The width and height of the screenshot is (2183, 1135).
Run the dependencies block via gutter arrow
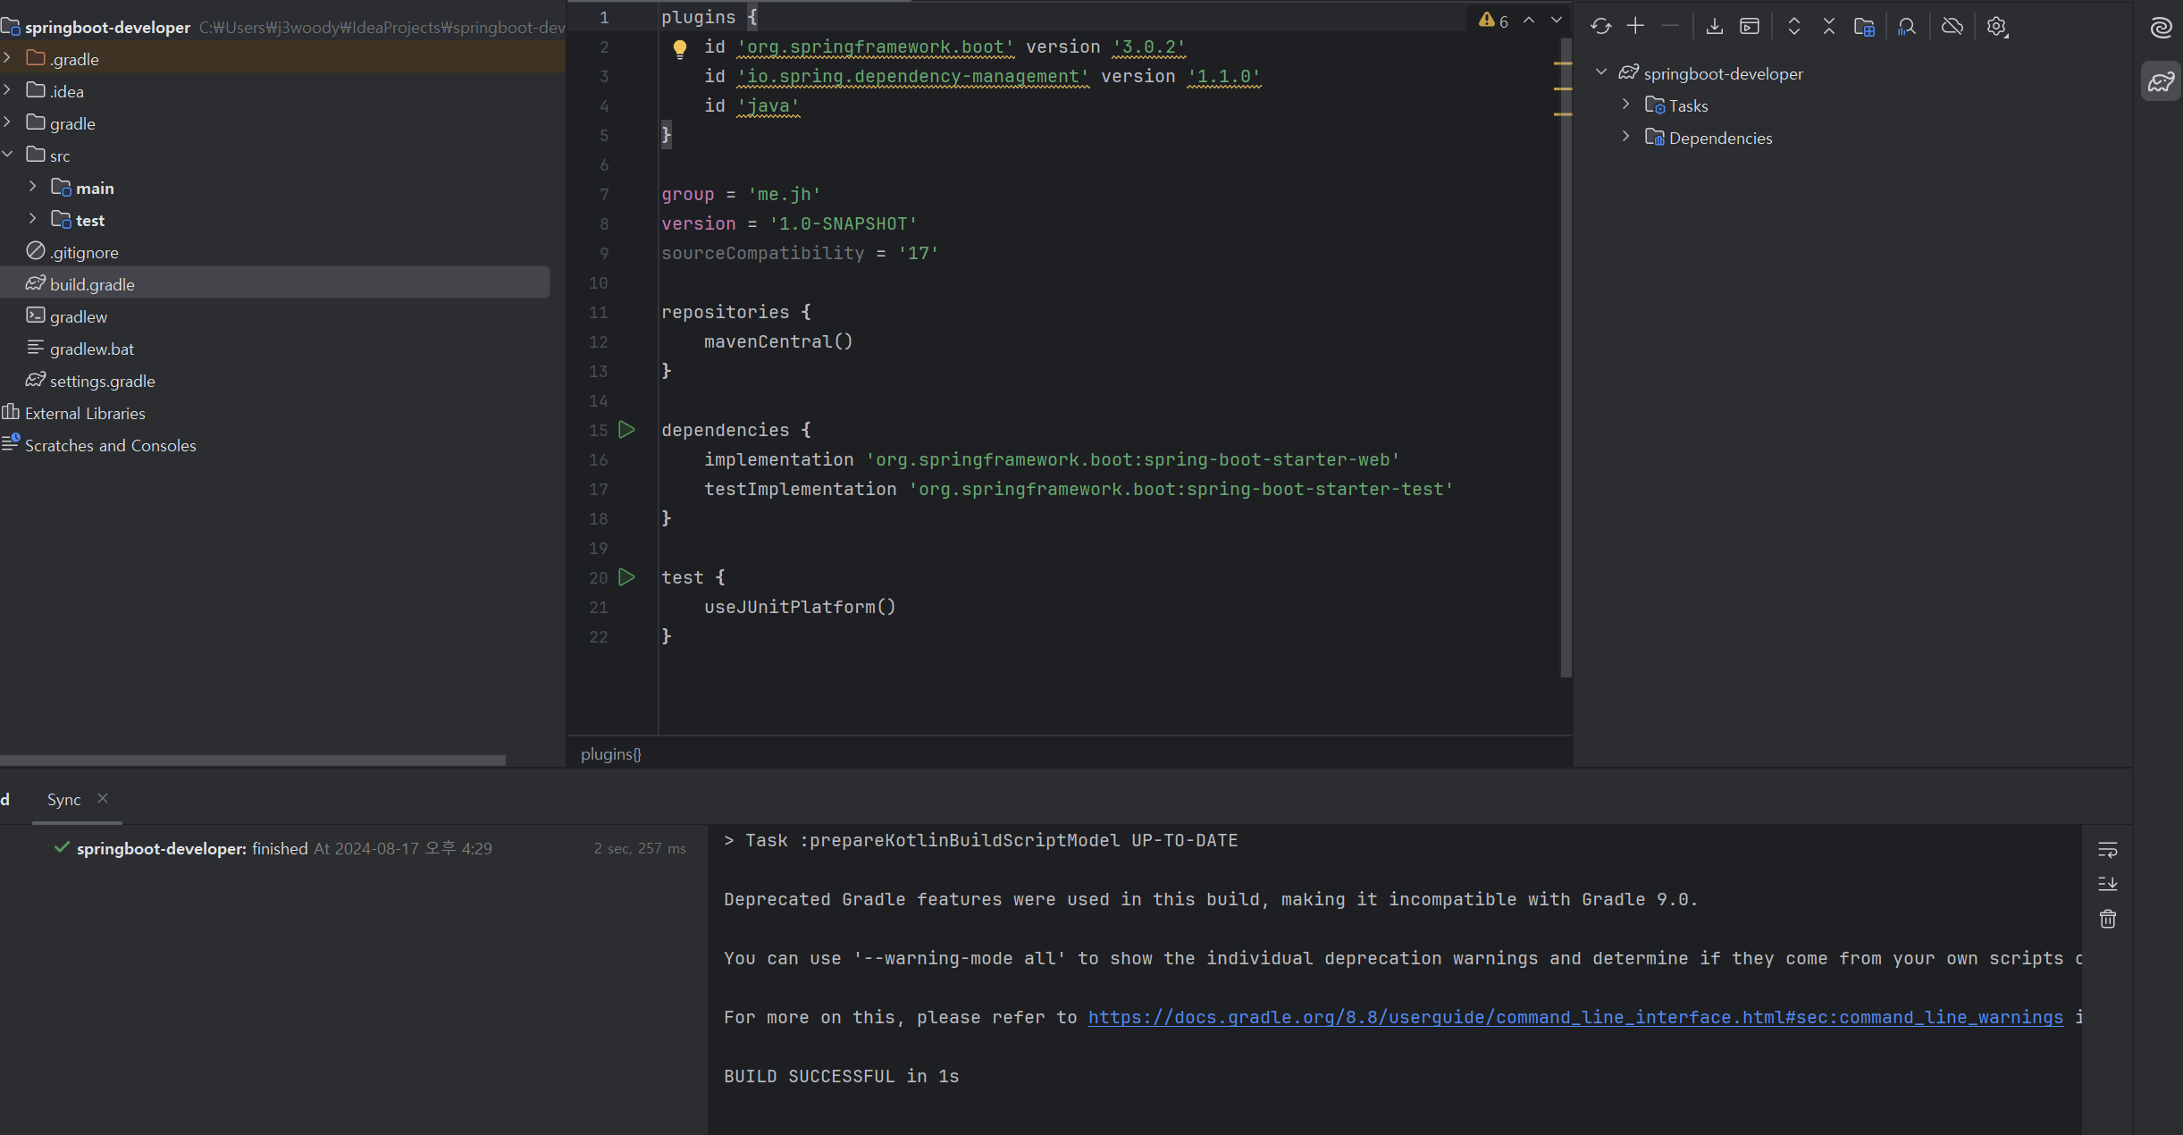pyautogui.click(x=626, y=430)
